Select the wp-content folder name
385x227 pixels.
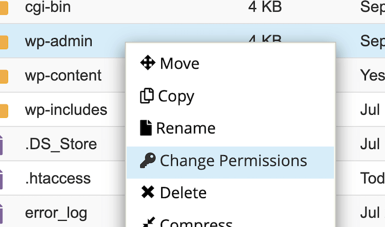click(x=63, y=75)
